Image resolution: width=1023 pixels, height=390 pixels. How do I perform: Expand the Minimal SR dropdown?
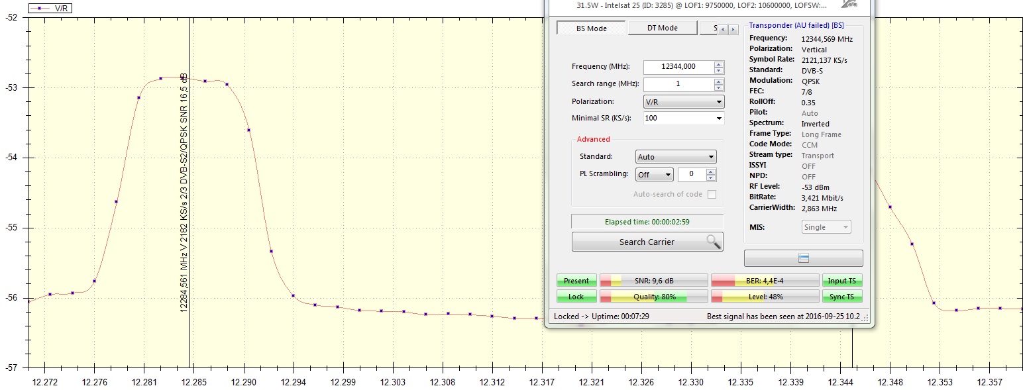click(x=684, y=118)
